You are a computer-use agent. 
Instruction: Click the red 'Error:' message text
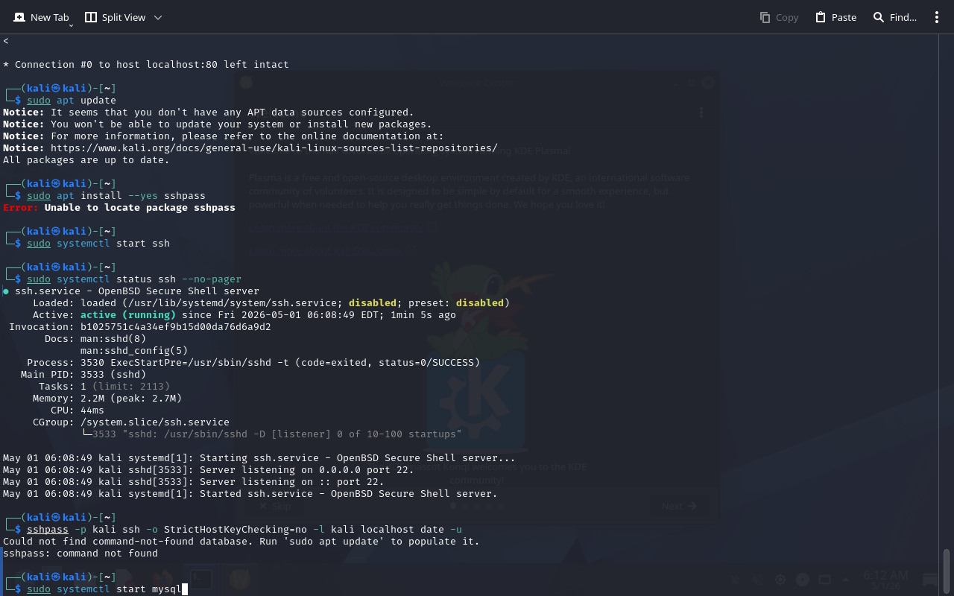[21, 207]
